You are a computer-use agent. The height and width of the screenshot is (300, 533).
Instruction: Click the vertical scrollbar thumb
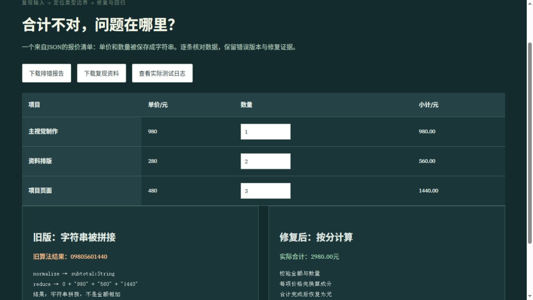click(x=530, y=143)
